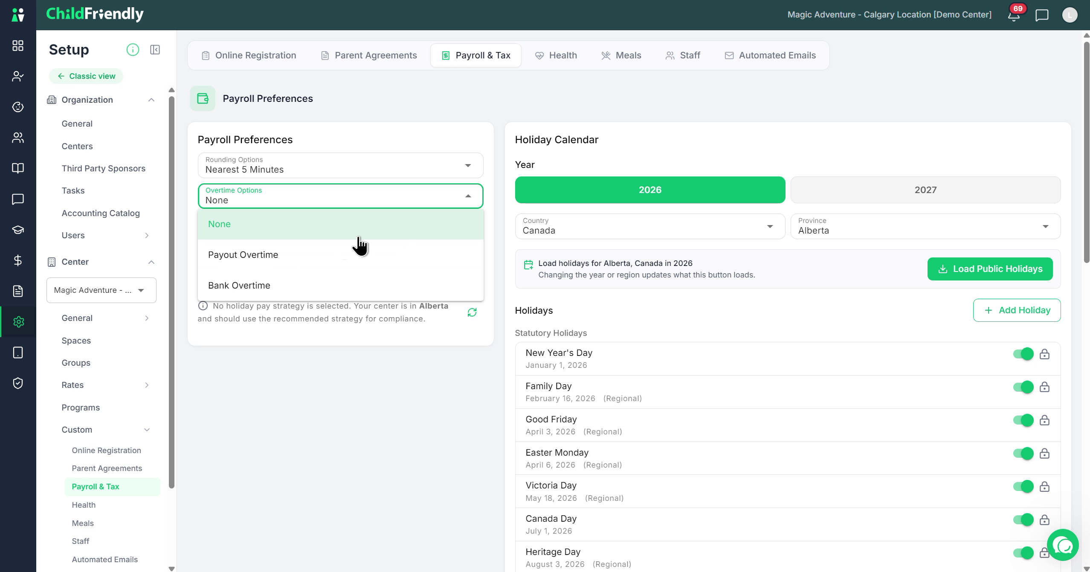Open the dashboard grid icon in sidebar

click(18, 46)
